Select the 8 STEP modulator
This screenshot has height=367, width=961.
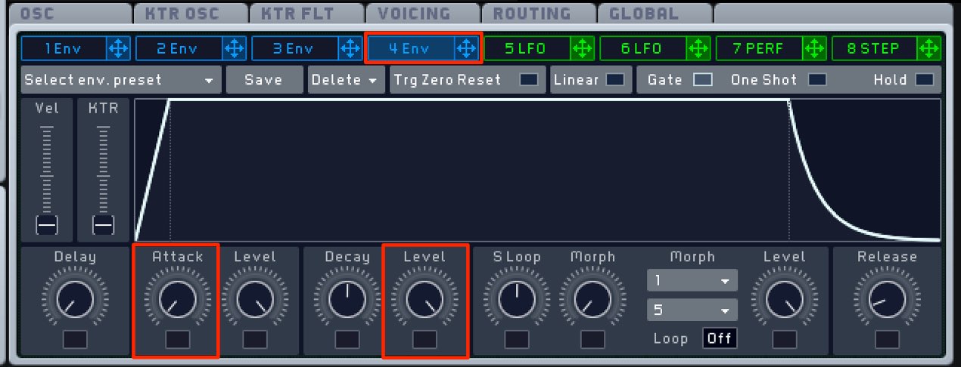point(875,49)
